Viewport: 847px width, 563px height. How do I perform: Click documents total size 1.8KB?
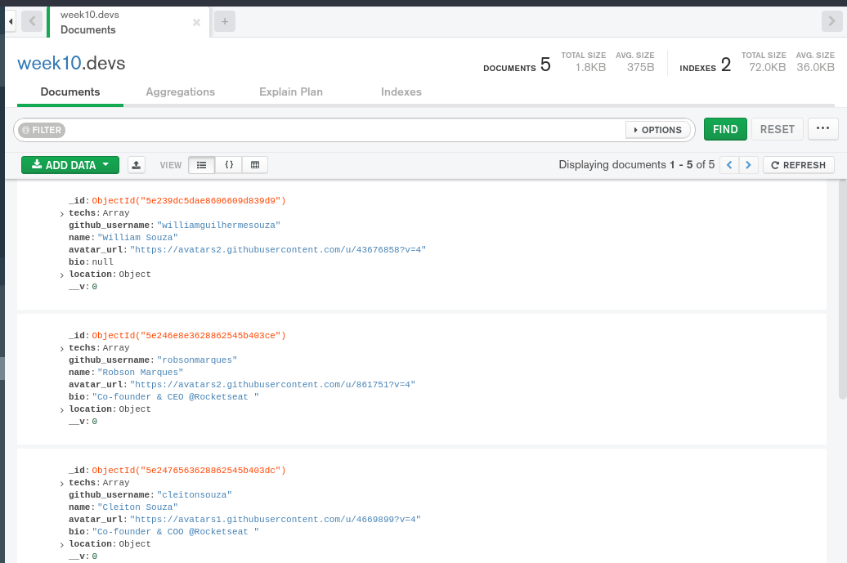click(x=590, y=68)
